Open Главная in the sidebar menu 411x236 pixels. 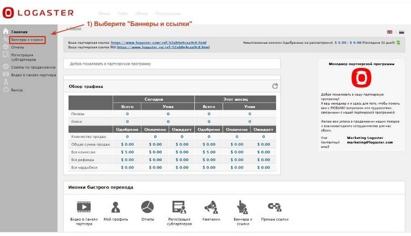(19, 32)
